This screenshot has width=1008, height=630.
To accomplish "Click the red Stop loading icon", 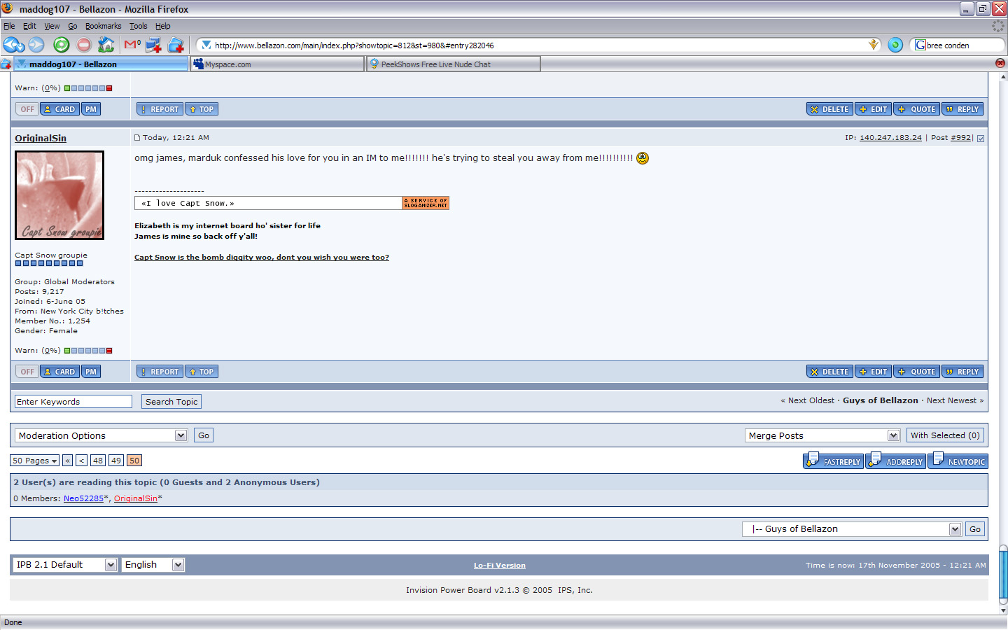I will [84, 45].
